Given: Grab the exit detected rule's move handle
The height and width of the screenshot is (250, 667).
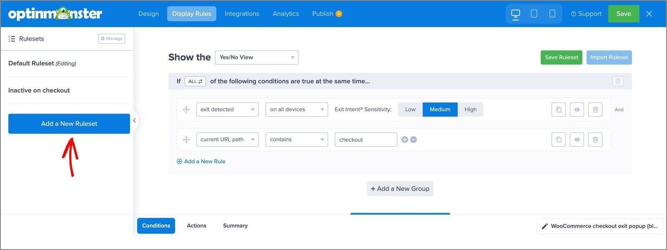Looking at the screenshot, I should tap(186, 110).
